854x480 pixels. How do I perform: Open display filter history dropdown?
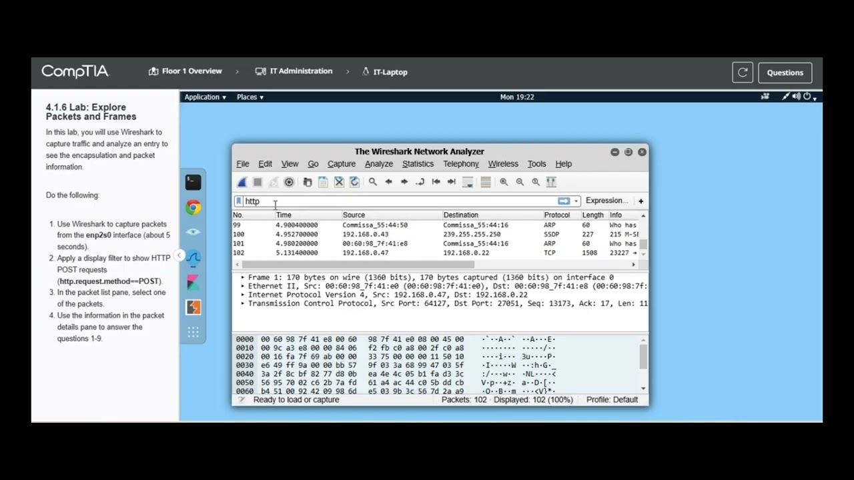(576, 201)
